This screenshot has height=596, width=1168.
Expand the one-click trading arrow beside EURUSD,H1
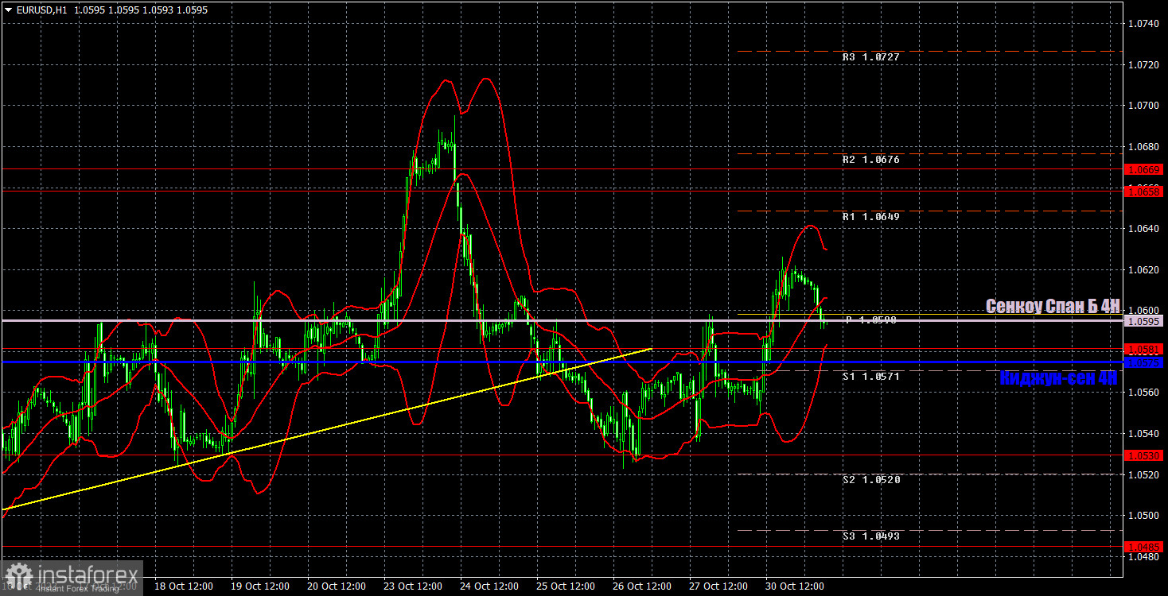(8, 10)
